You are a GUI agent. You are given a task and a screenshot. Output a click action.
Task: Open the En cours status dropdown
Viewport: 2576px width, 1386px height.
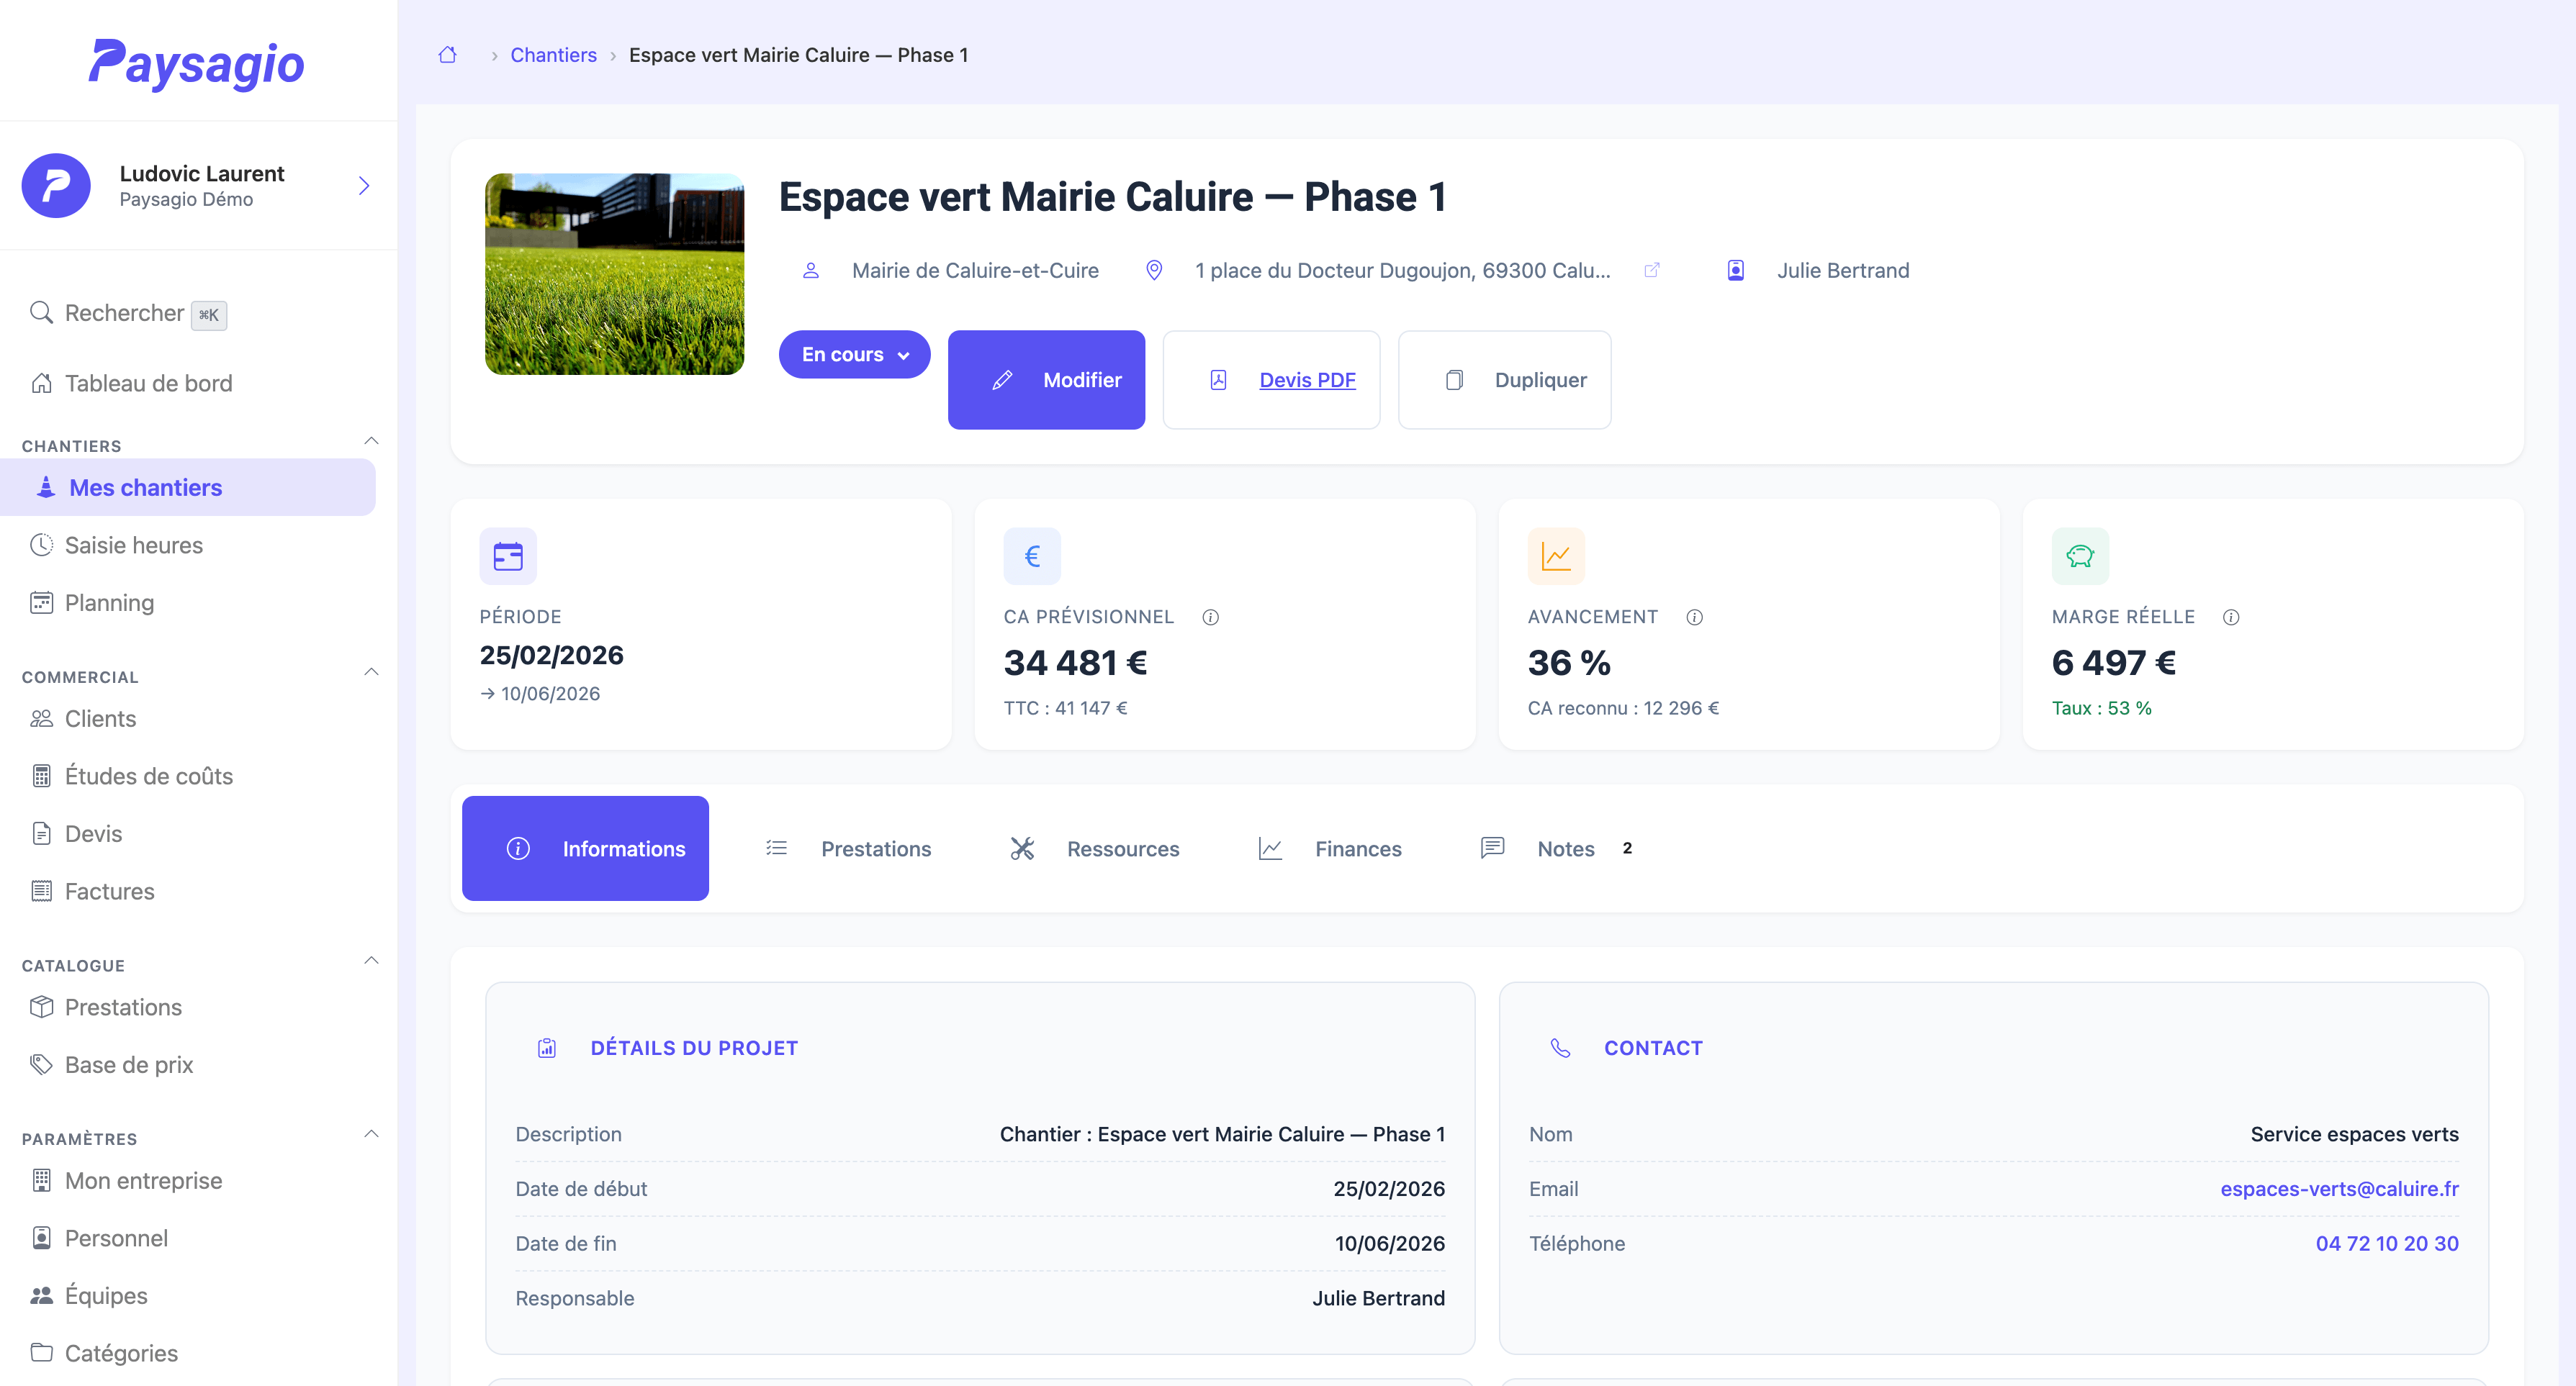click(x=854, y=354)
